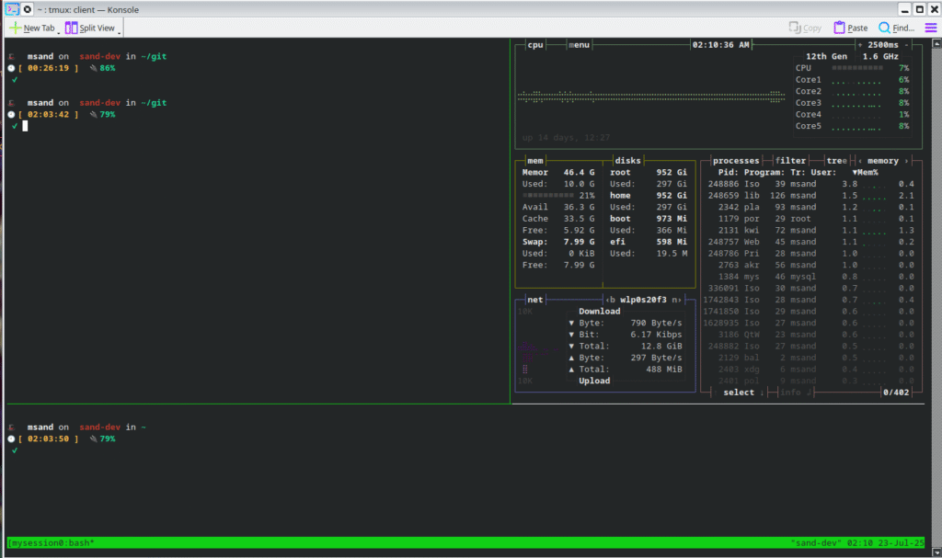Image resolution: width=942 pixels, height=558 pixels.
Task: Open the Konsole hamburger menu
Action: (929, 28)
